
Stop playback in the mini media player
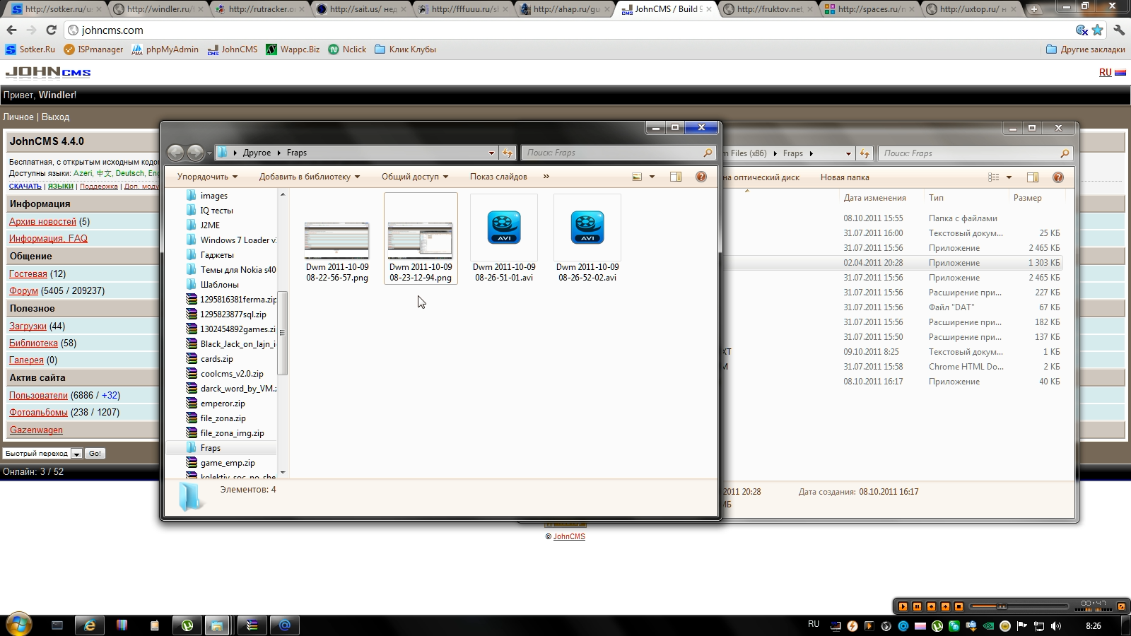click(959, 606)
